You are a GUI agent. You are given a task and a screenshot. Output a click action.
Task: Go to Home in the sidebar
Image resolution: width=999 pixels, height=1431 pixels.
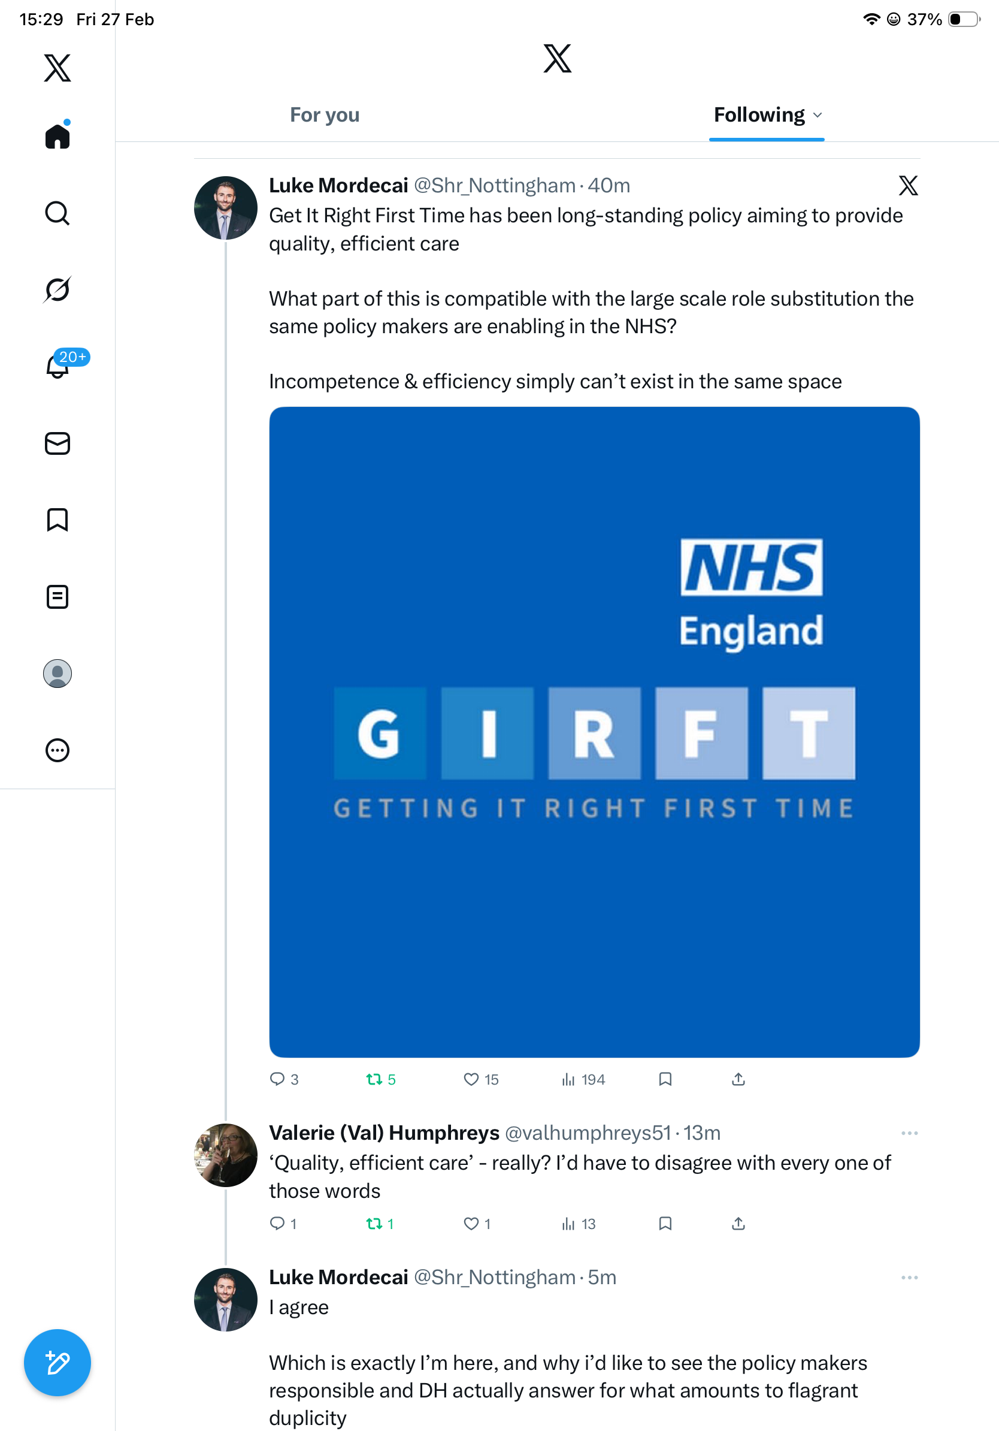click(x=57, y=137)
